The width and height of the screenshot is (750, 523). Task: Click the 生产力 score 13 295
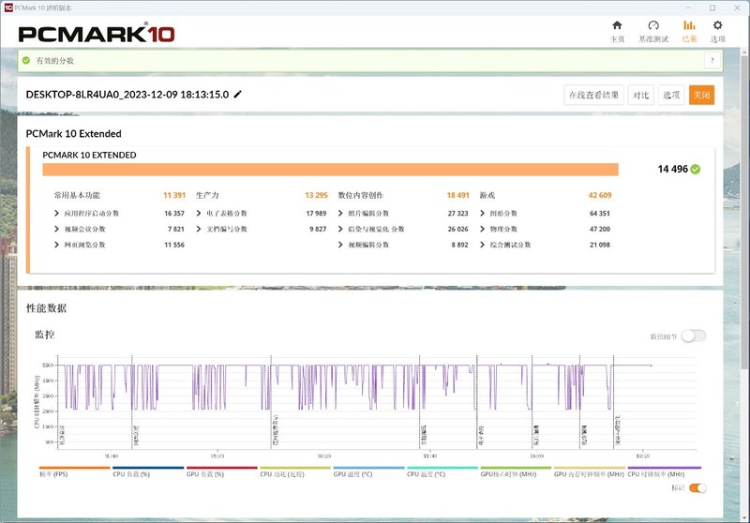[x=316, y=195]
